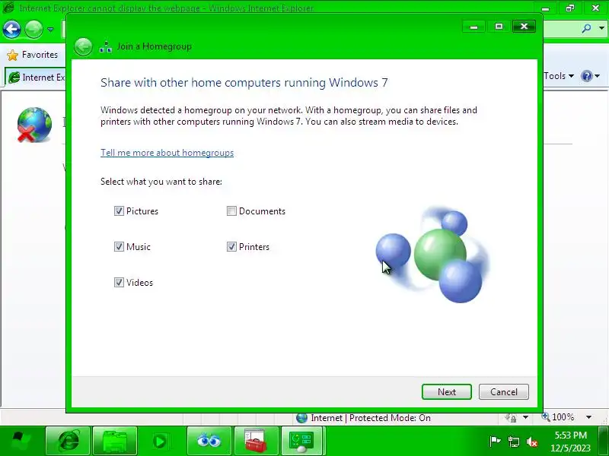This screenshot has height=456, width=609.
Task: Open the red toolbox taskbar icon
Action: (257, 441)
